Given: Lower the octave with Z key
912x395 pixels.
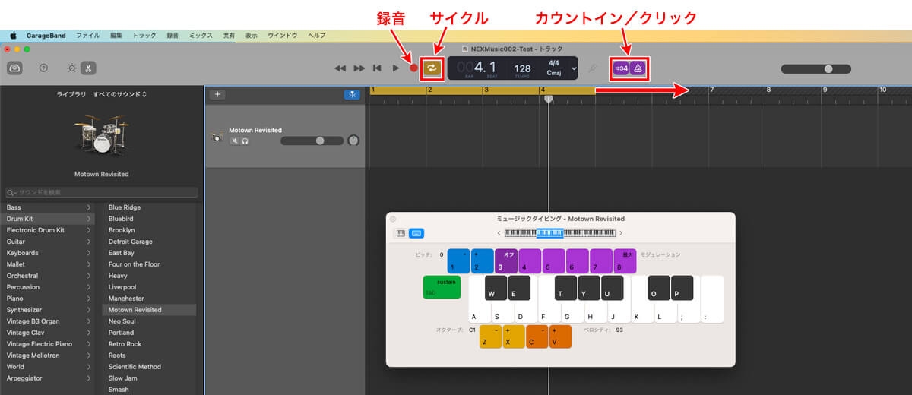Looking at the screenshot, I should pos(490,337).
